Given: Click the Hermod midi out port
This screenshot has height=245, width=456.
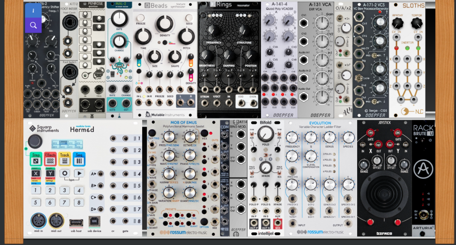Looking at the screenshot, I should (x=56, y=220).
